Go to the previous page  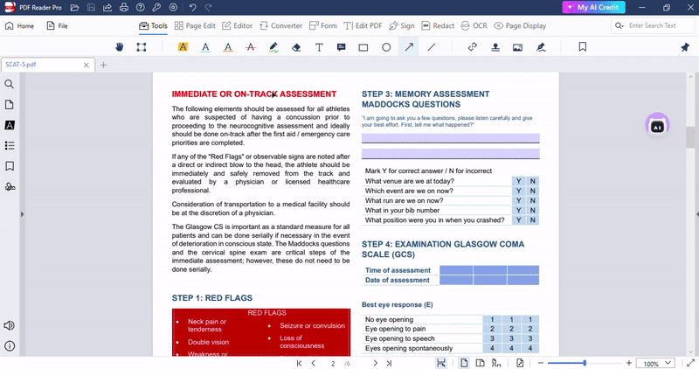(314, 363)
